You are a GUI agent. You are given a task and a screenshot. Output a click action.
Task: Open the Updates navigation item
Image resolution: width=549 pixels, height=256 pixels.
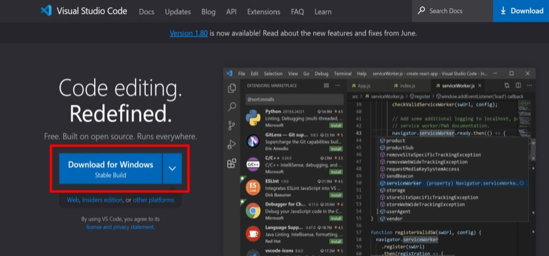pos(178,11)
